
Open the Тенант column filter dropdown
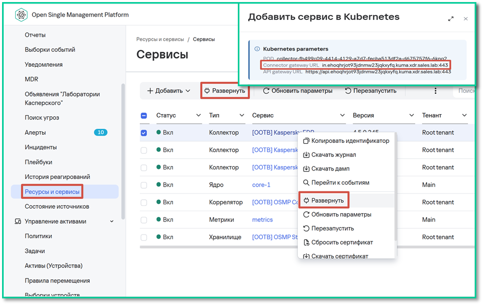click(464, 115)
